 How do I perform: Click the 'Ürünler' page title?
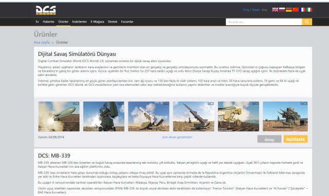click(x=46, y=34)
